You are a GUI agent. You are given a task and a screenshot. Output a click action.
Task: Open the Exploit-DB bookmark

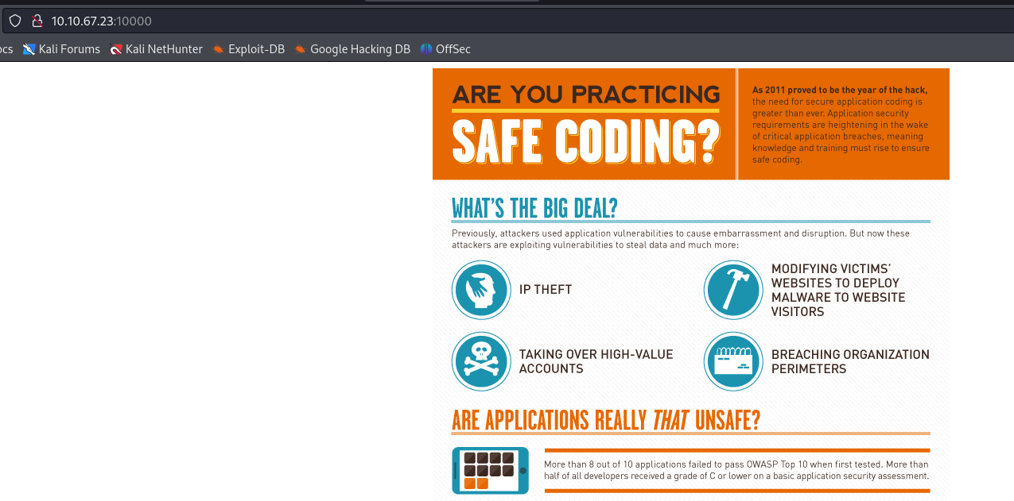[249, 49]
